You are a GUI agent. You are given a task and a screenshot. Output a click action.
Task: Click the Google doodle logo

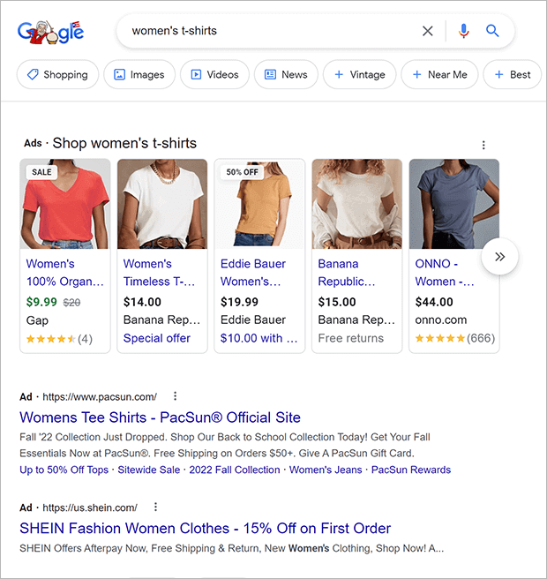(x=50, y=32)
